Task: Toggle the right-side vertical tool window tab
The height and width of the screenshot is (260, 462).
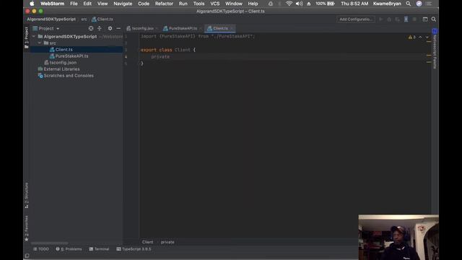Action: 435,48
